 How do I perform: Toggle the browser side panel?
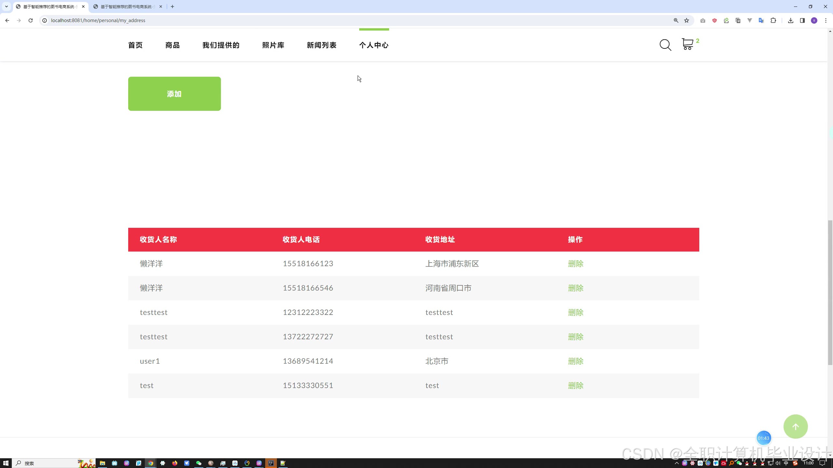click(802, 20)
